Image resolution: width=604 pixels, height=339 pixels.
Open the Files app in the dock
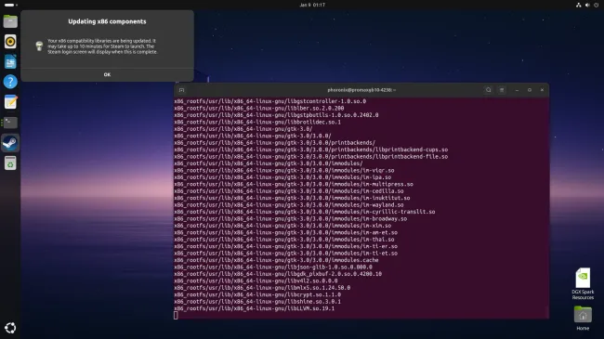point(10,21)
